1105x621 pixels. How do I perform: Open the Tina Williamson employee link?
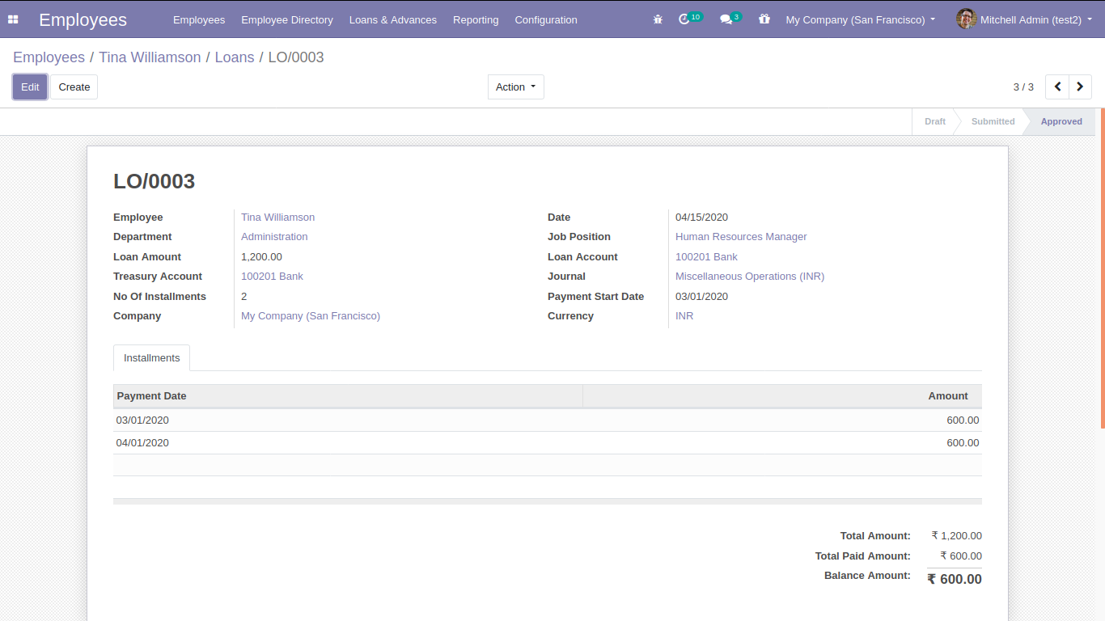click(x=277, y=218)
